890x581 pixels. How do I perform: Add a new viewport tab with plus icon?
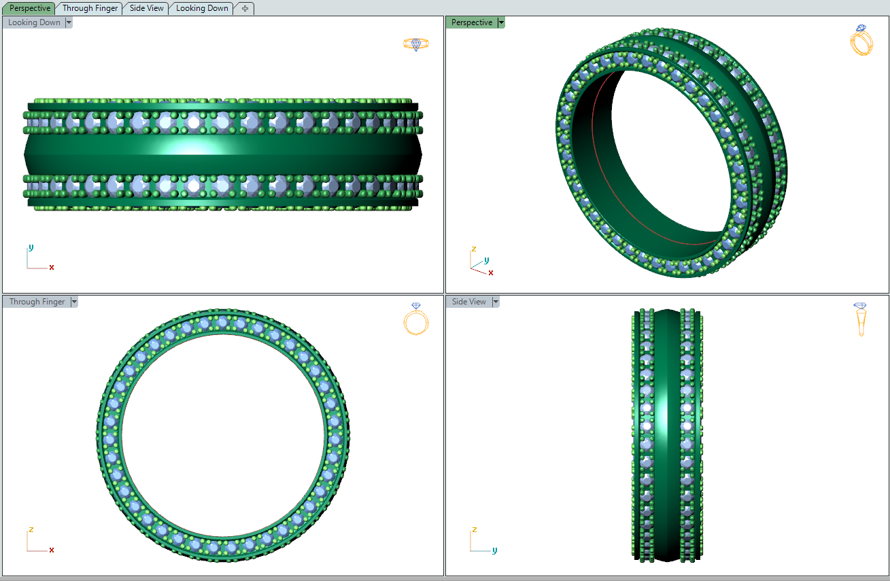[245, 9]
